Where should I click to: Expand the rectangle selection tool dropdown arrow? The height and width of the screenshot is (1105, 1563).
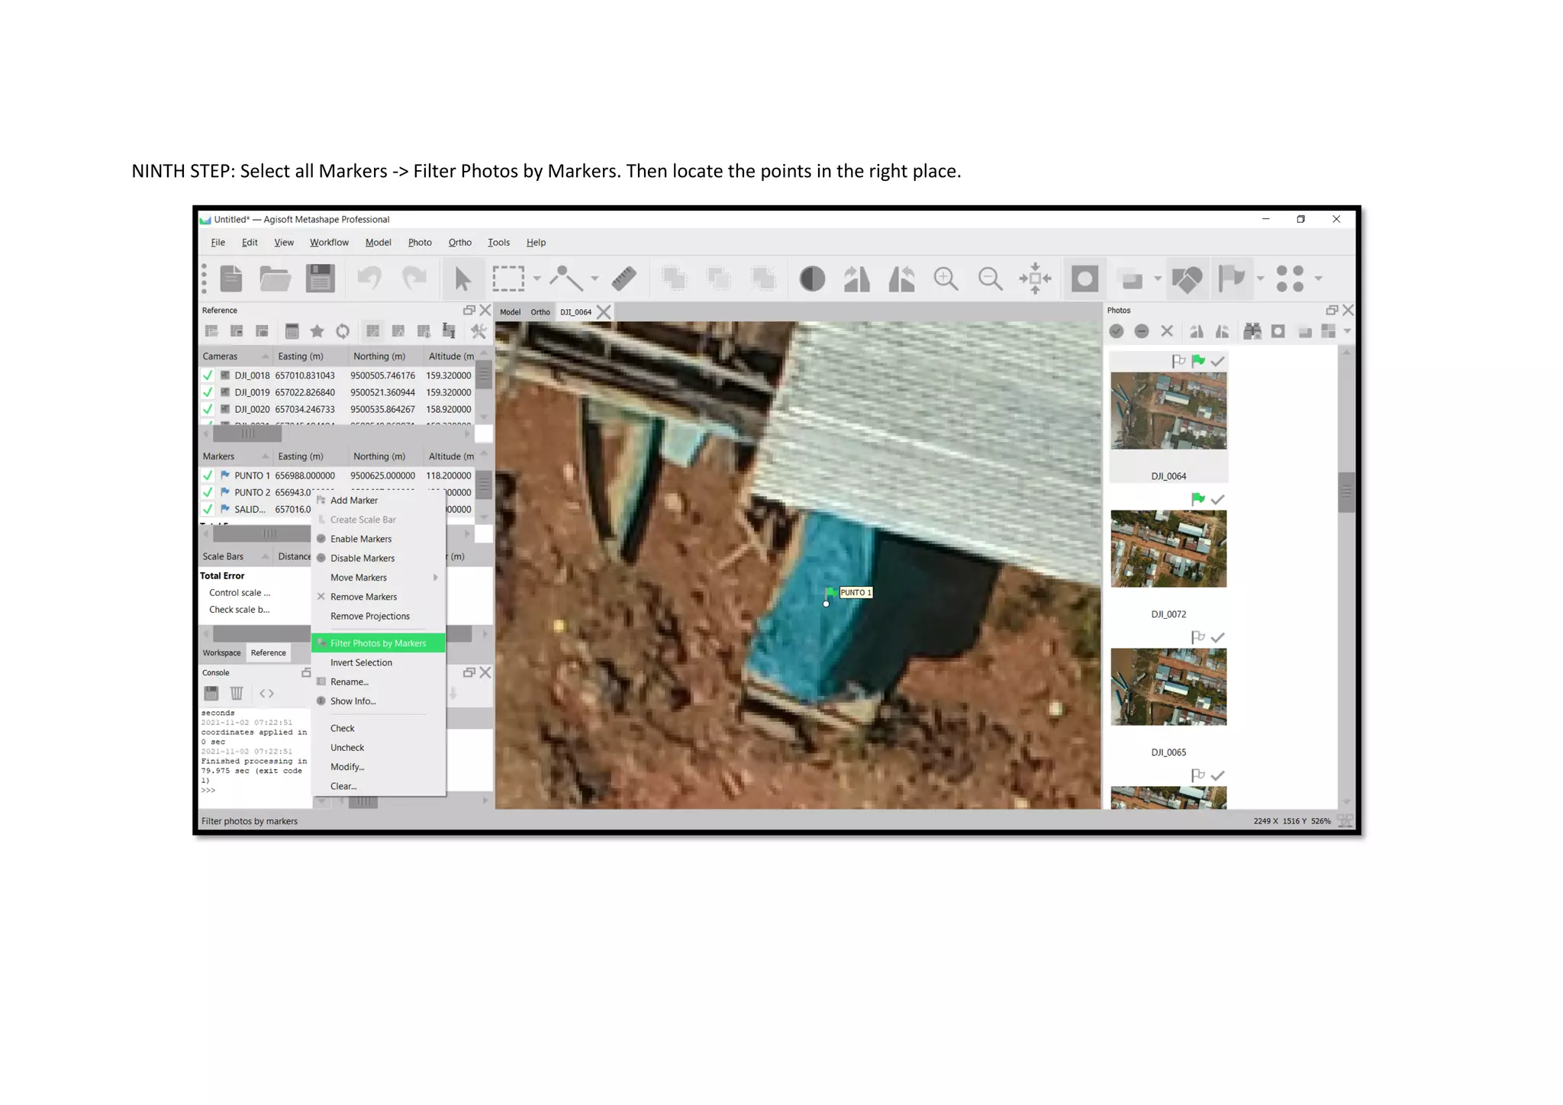(537, 279)
